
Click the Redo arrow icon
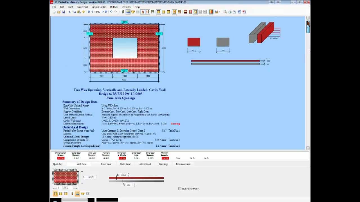click(116, 12)
